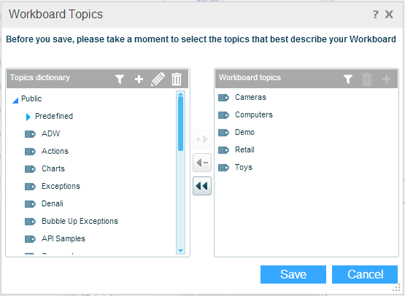The height and width of the screenshot is (296, 405).
Task: Click Workboard topics trash icon
Action: pyautogui.click(x=367, y=79)
